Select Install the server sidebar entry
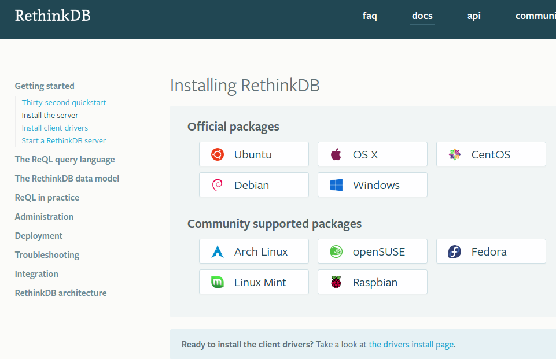 click(x=50, y=115)
